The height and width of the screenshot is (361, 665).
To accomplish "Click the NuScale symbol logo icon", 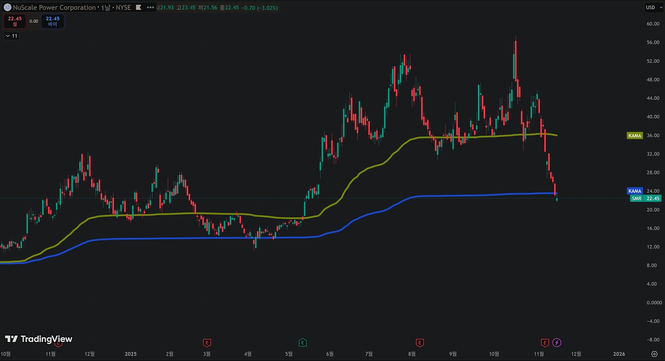I will click(7, 7).
